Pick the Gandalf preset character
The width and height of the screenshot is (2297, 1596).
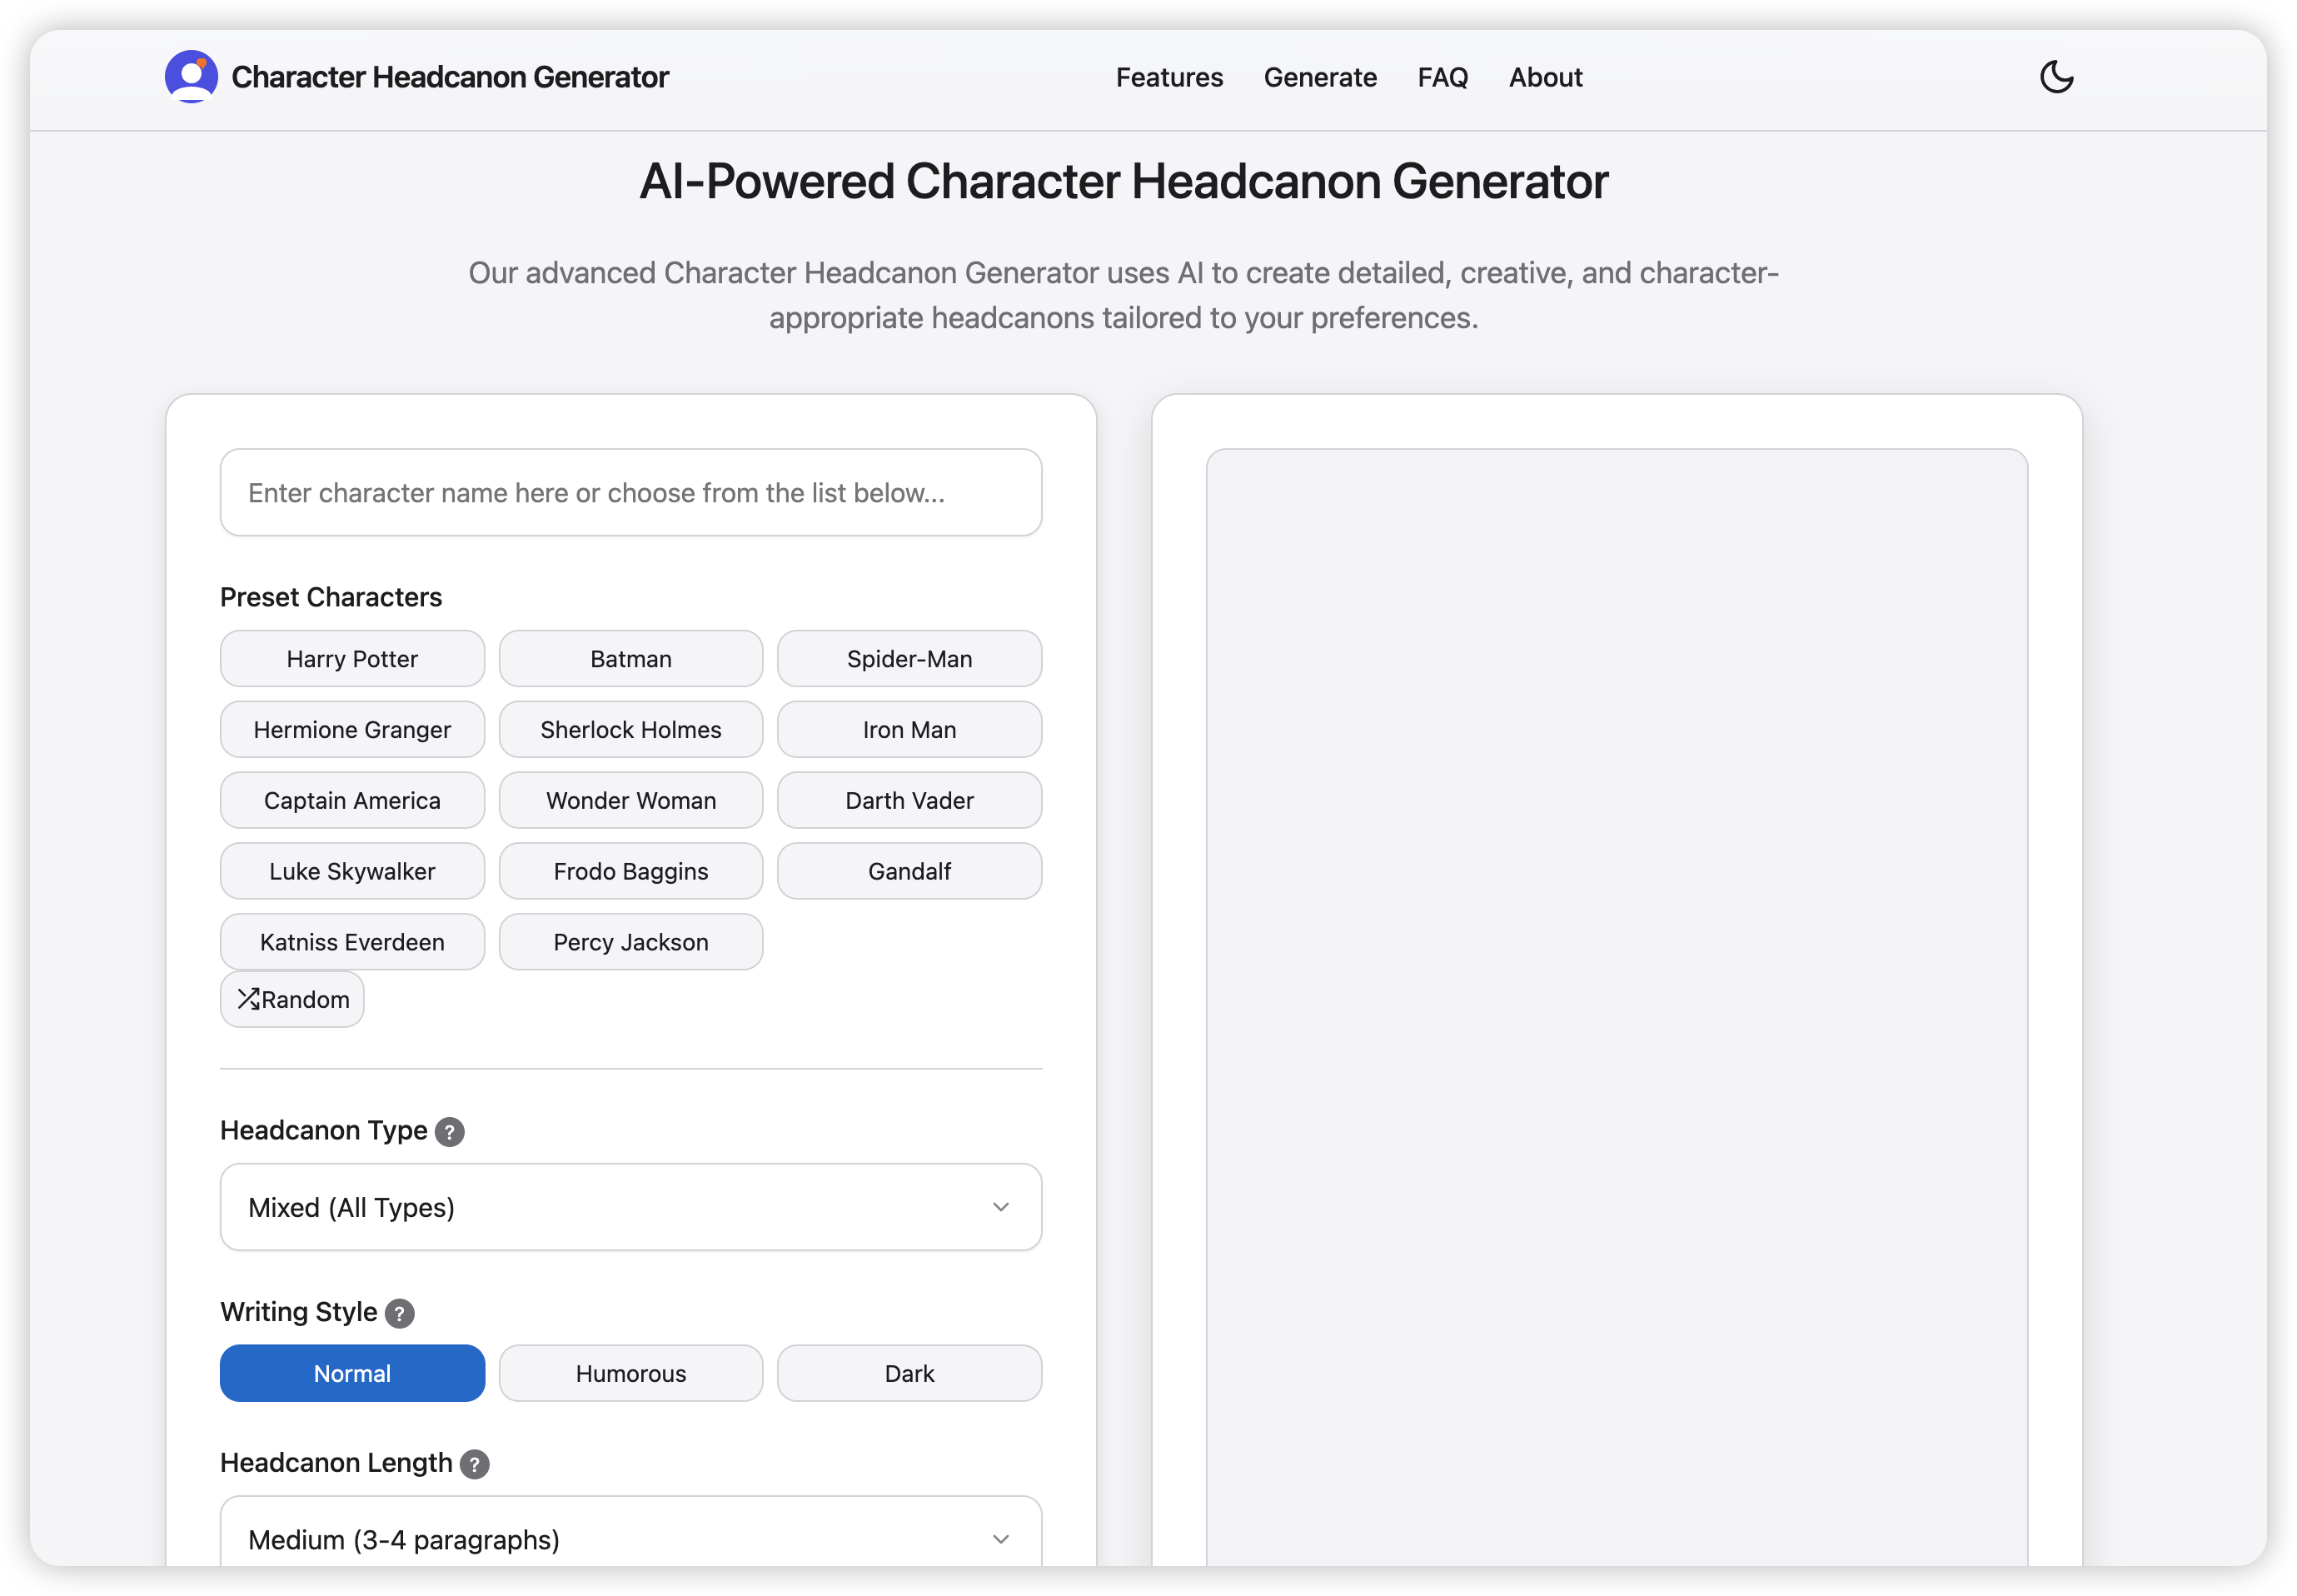(909, 871)
